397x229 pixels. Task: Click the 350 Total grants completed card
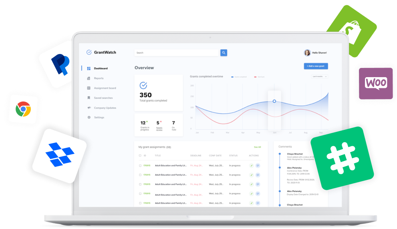point(159,93)
